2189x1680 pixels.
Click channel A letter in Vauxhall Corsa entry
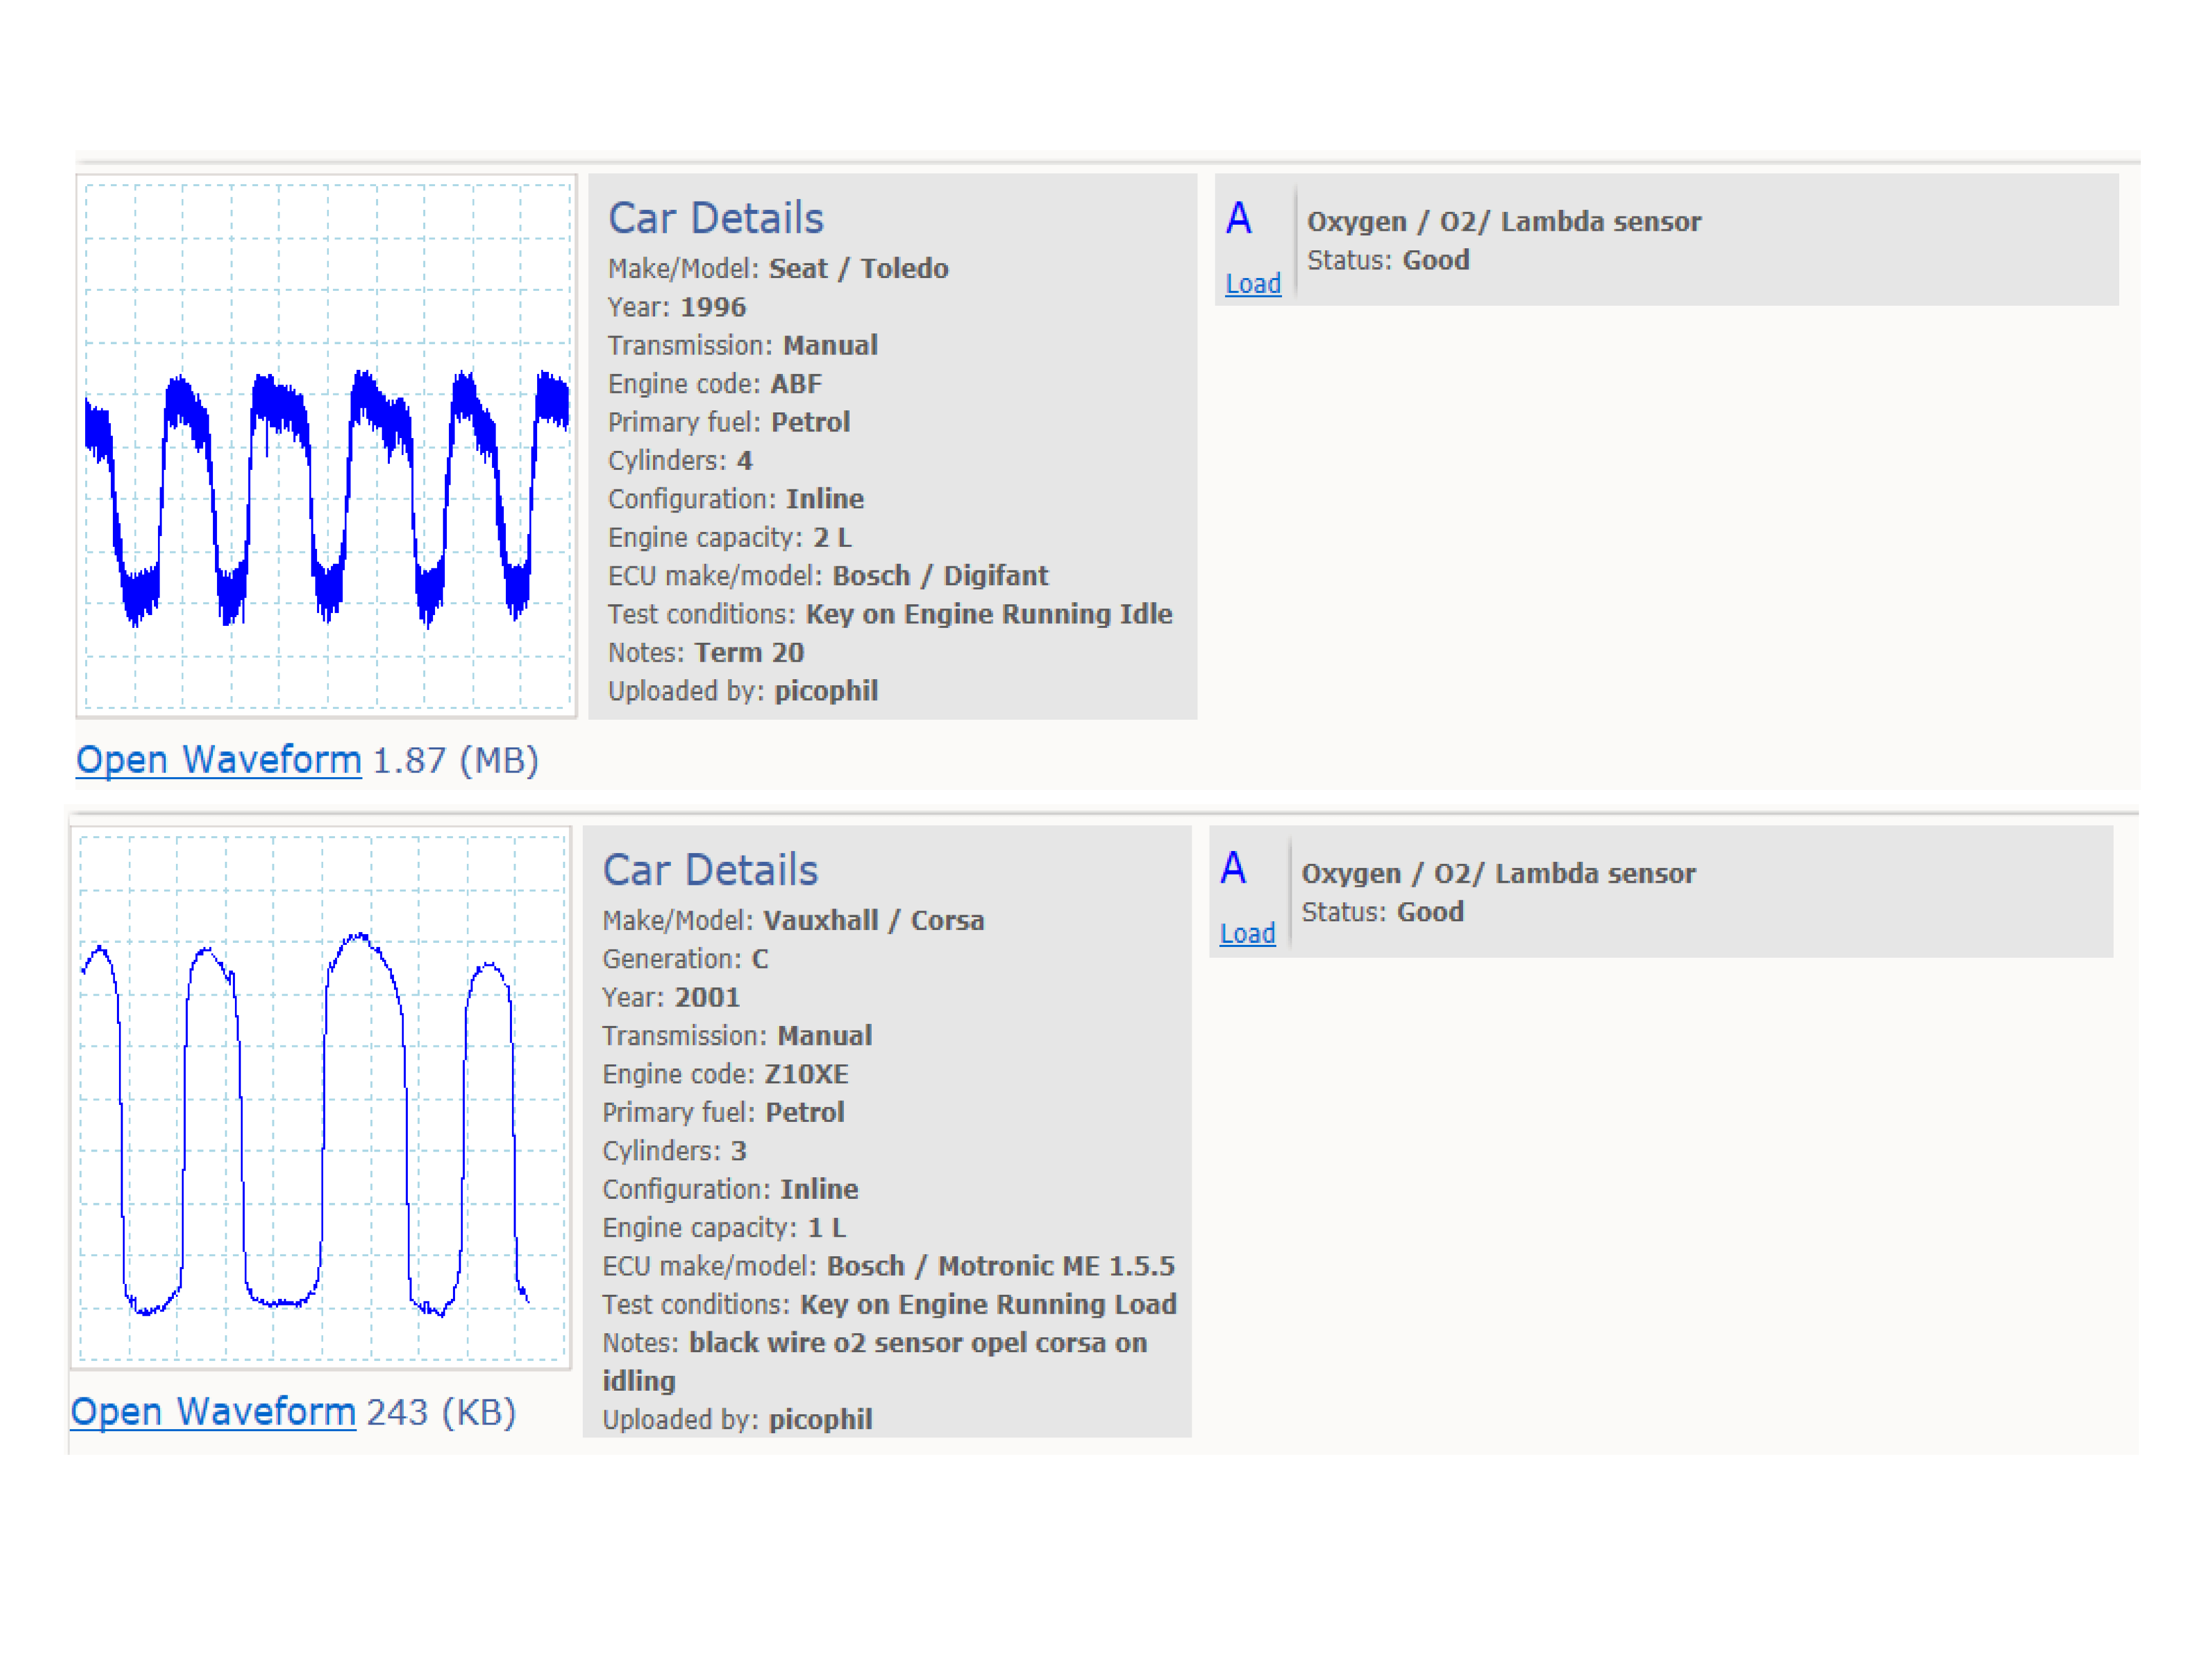tap(1233, 868)
